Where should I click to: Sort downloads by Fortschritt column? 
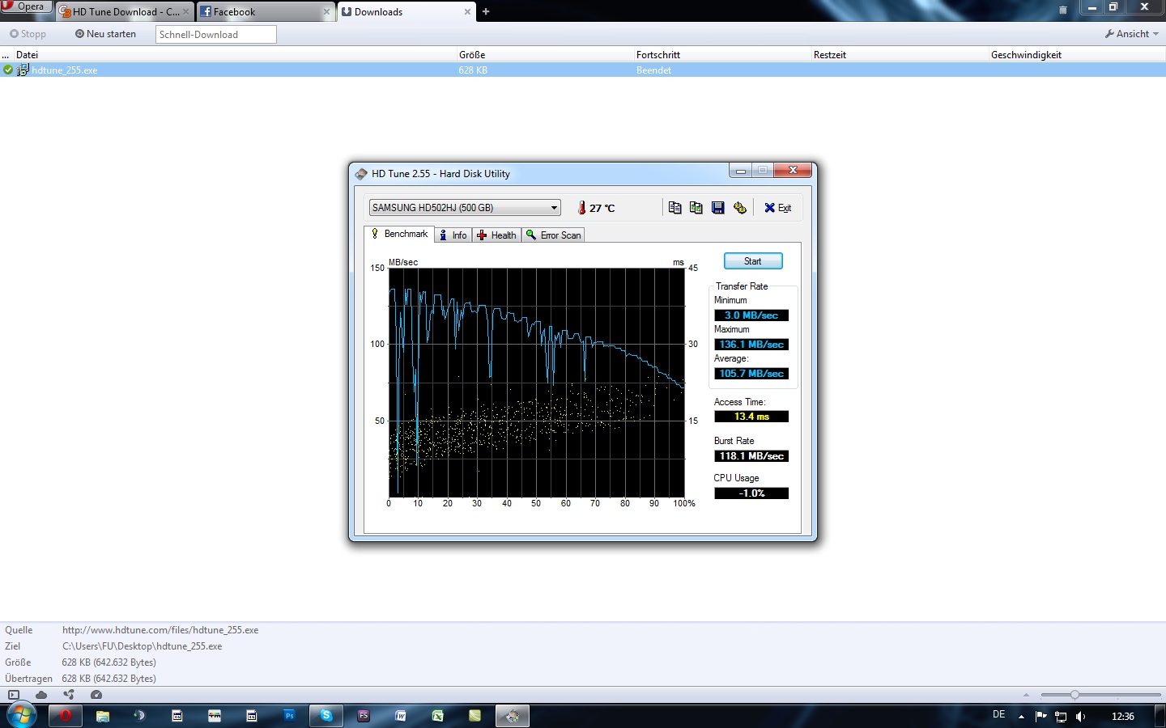coord(722,55)
